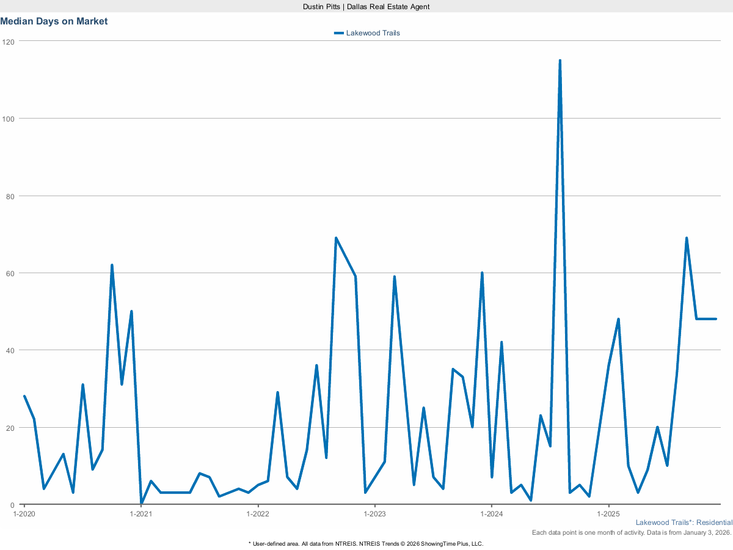Click the 0 value on y-axis
Image resolution: width=733 pixels, height=550 pixels.
(13, 505)
